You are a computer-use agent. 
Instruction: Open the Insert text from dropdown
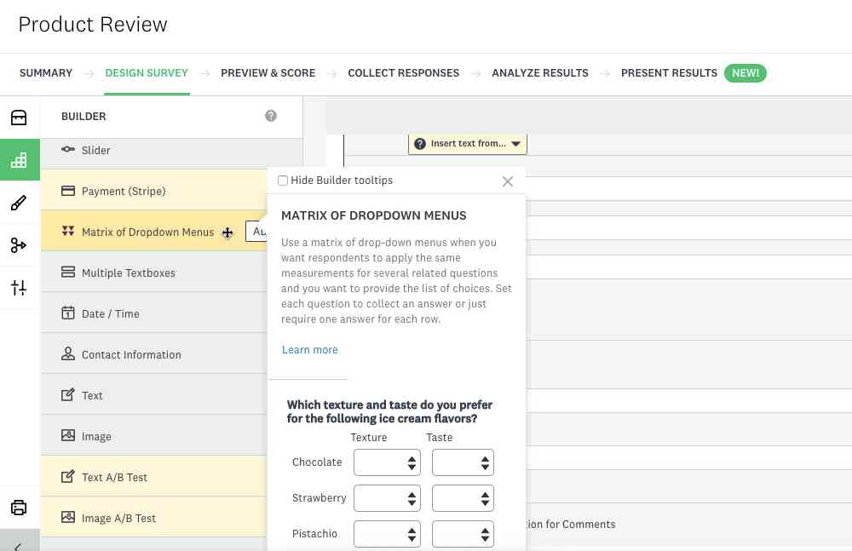[x=467, y=143]
